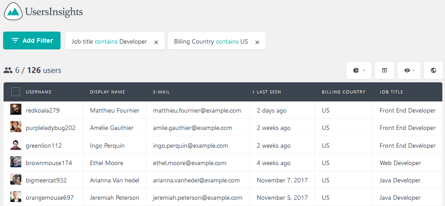Edit the Job title contains Developer filter
Screen dimensions: 445x206
pyautogui.click(x=109, y=42)
